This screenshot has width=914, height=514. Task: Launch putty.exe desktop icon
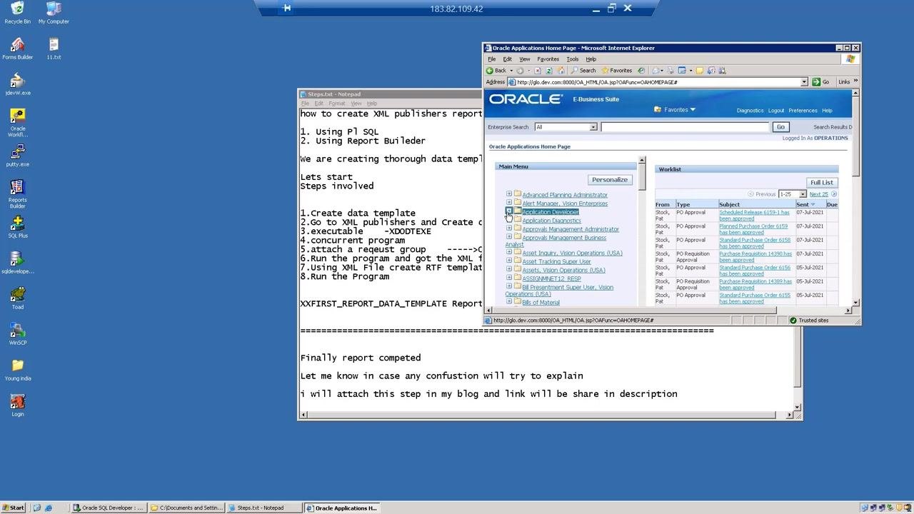click(17, 156)
